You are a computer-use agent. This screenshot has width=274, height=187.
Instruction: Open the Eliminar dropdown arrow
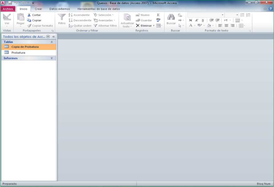(x=154, y=26)
